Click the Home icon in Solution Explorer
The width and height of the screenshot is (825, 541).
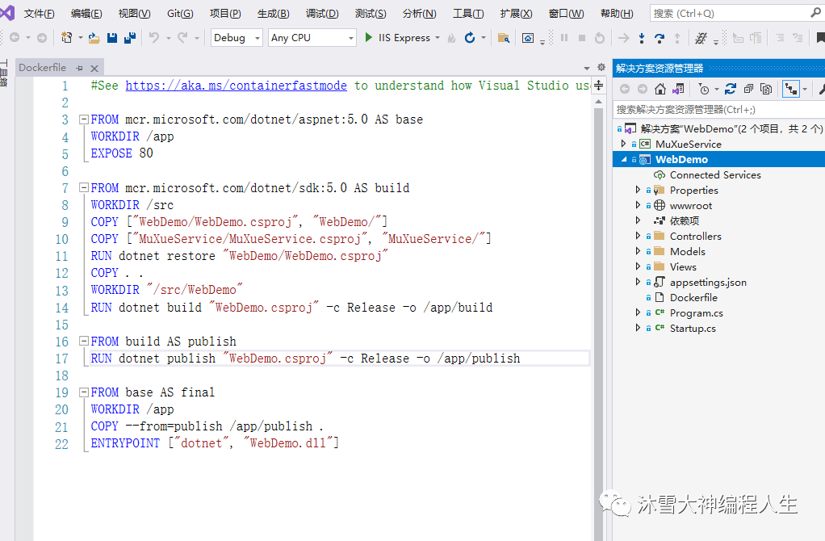click(x=660, y=90)
